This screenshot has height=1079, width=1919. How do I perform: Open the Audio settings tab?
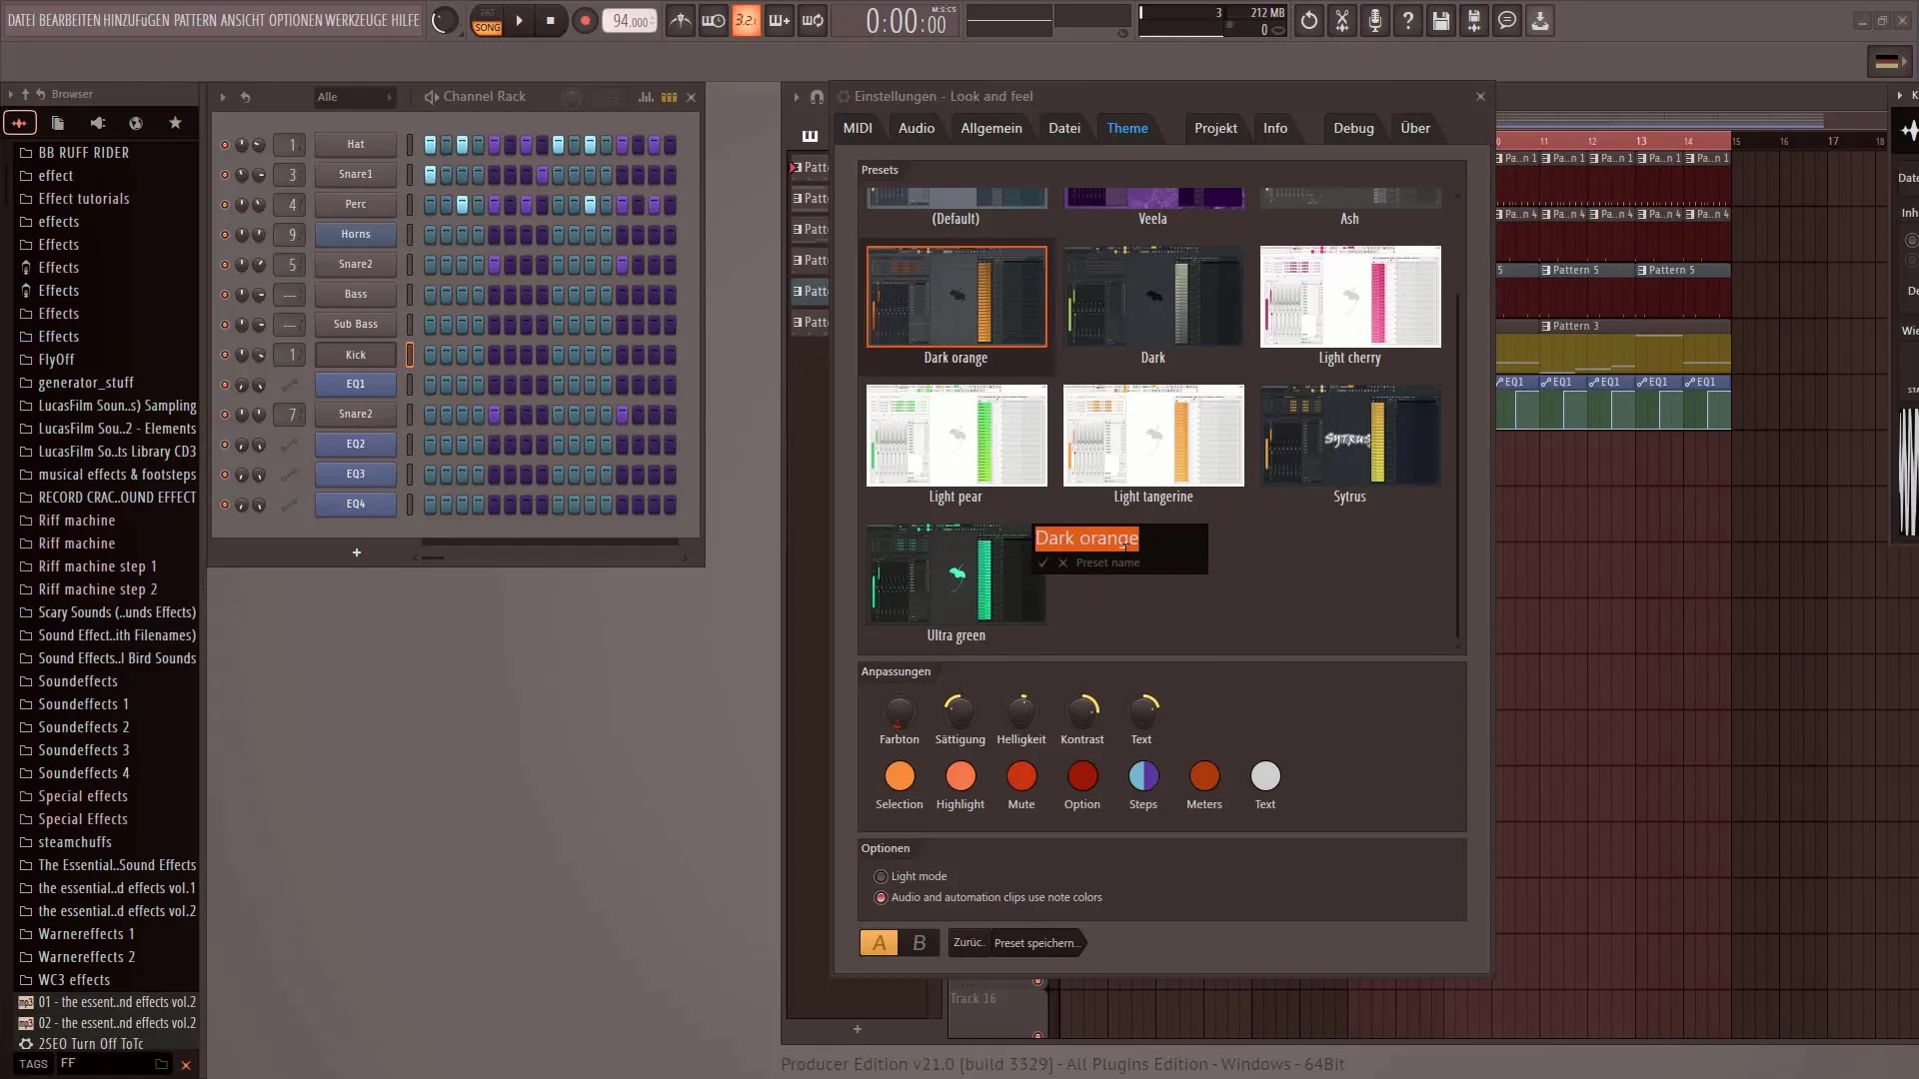916,128
